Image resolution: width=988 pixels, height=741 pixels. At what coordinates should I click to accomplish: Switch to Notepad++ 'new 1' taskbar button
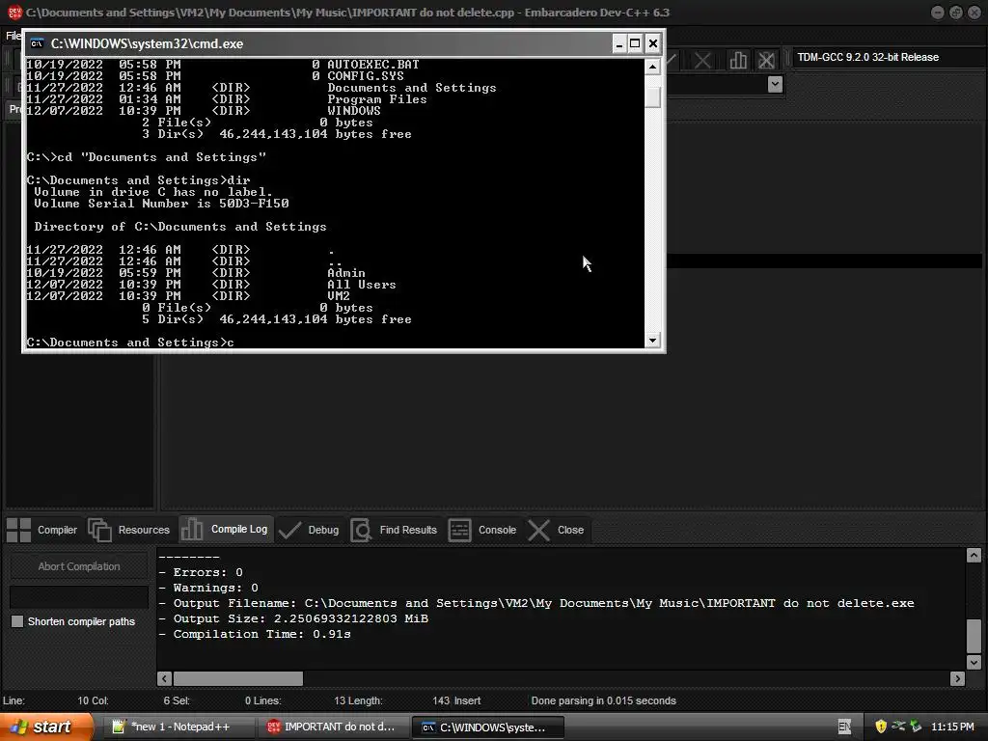pos(178,727)
